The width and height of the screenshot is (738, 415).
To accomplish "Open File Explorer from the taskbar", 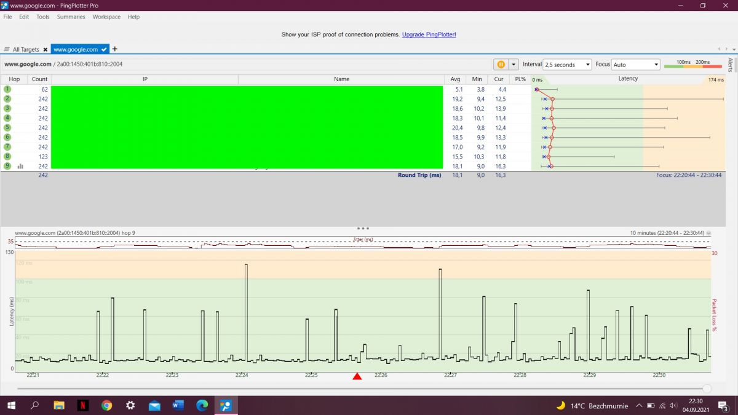I will [59, 405].
